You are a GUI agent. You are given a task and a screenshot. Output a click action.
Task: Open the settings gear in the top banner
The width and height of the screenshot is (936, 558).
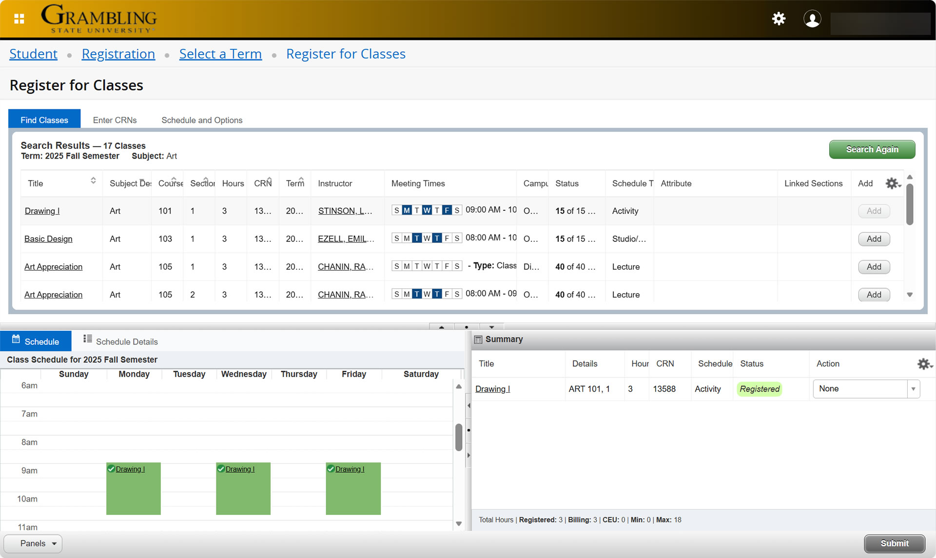point(779,19)
